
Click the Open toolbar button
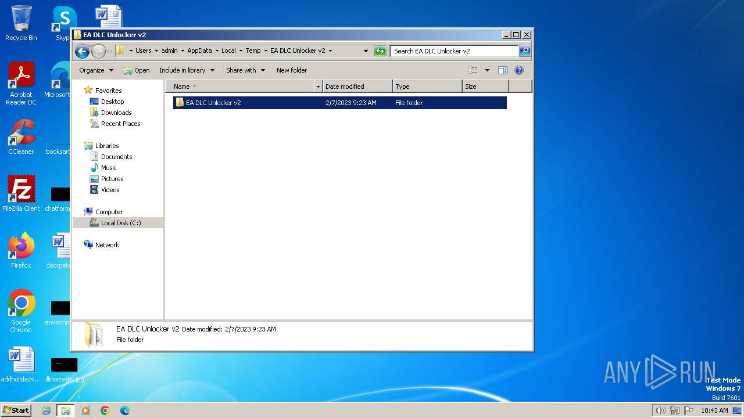point(137,70)
